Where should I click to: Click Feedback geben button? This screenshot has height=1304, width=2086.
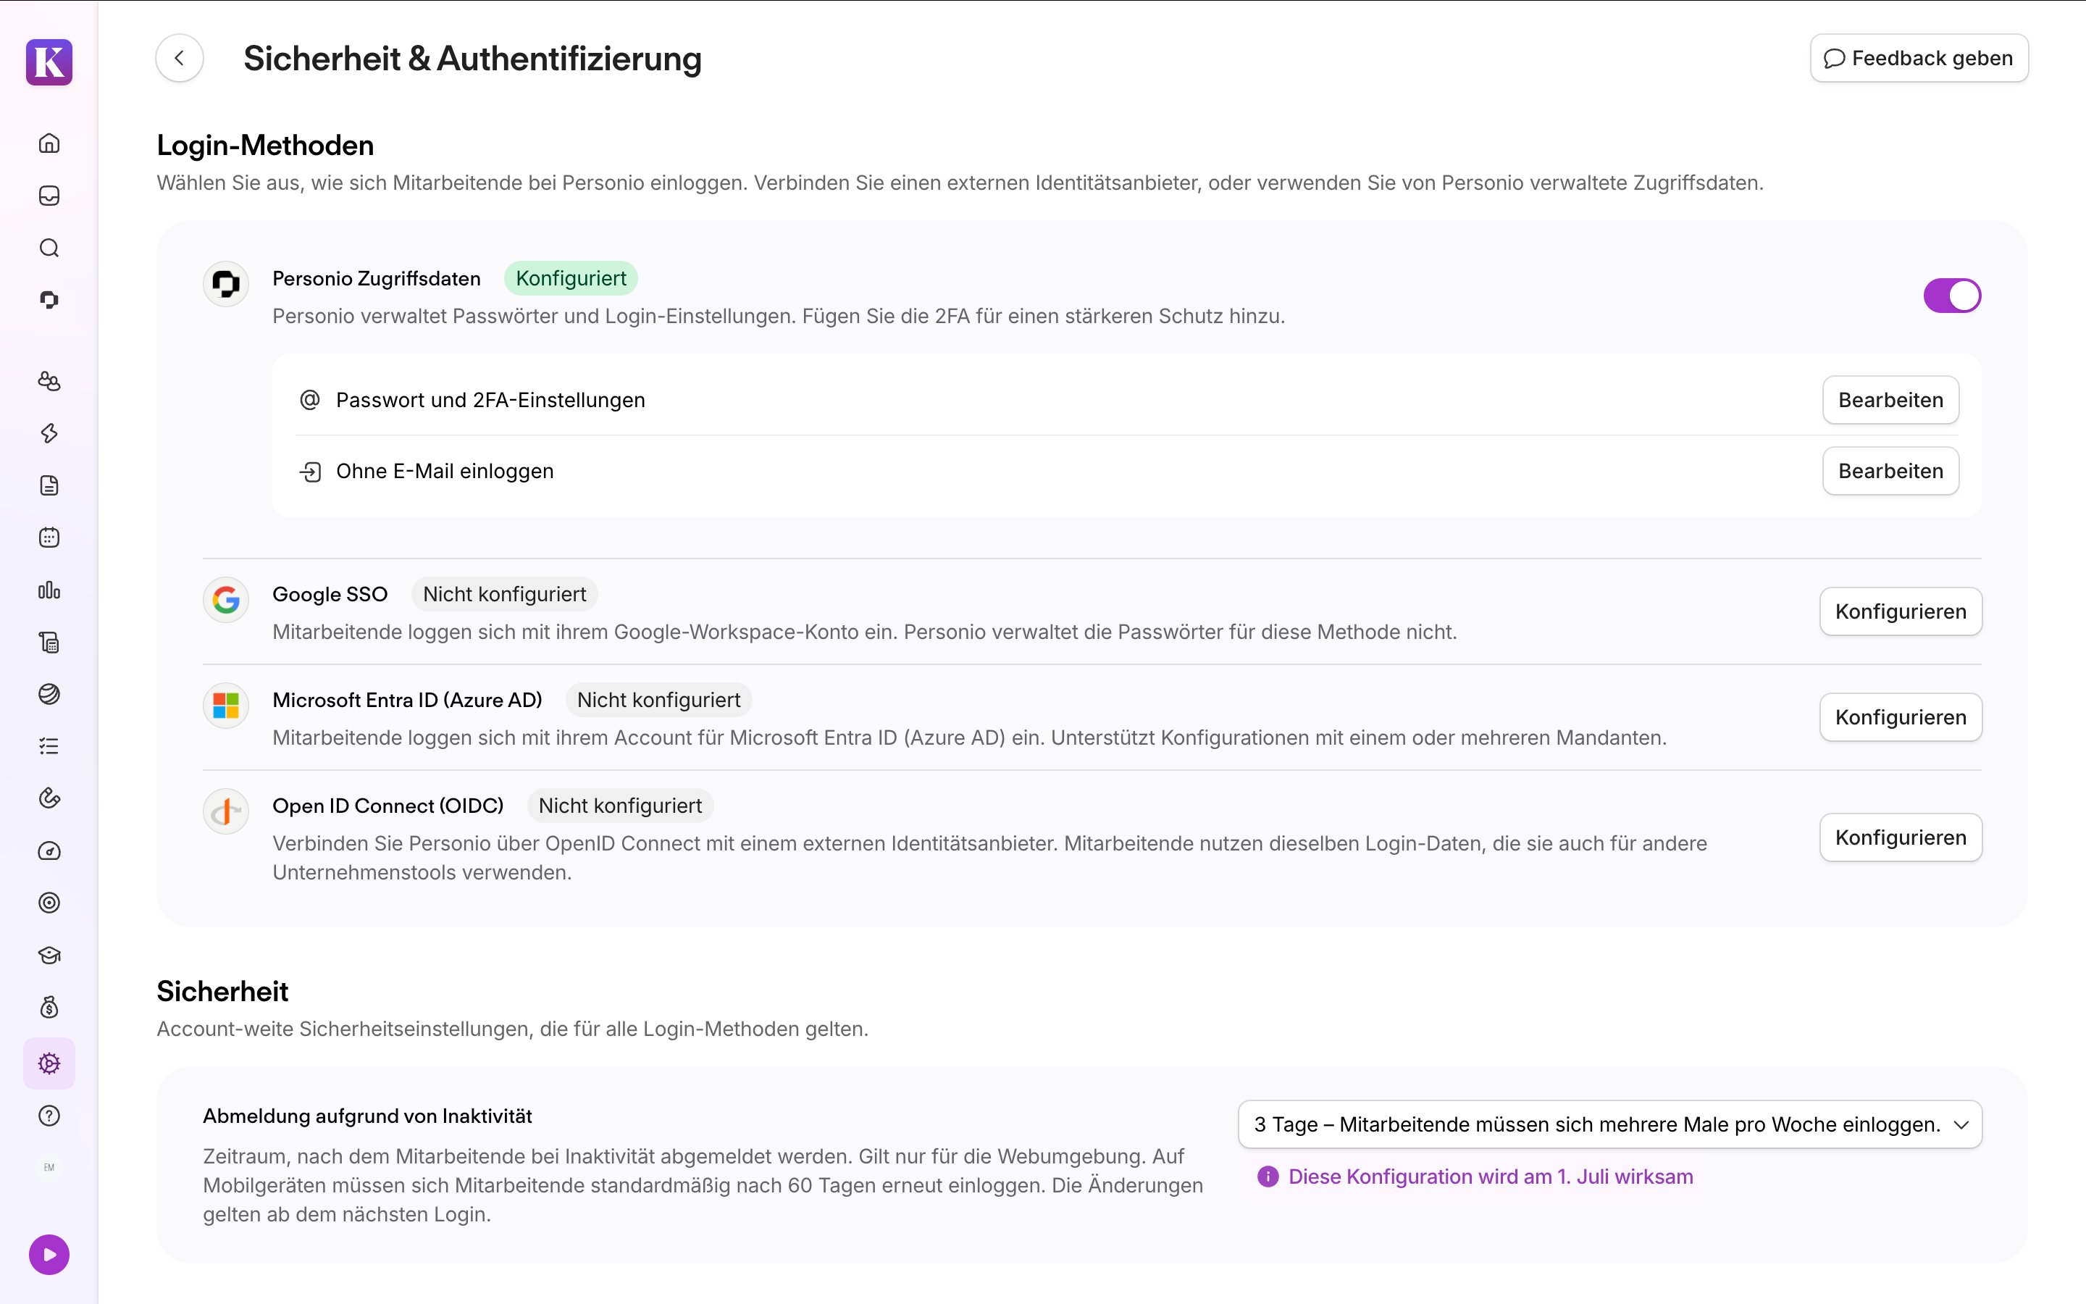pyautogui.click(x=1919, y=59)
